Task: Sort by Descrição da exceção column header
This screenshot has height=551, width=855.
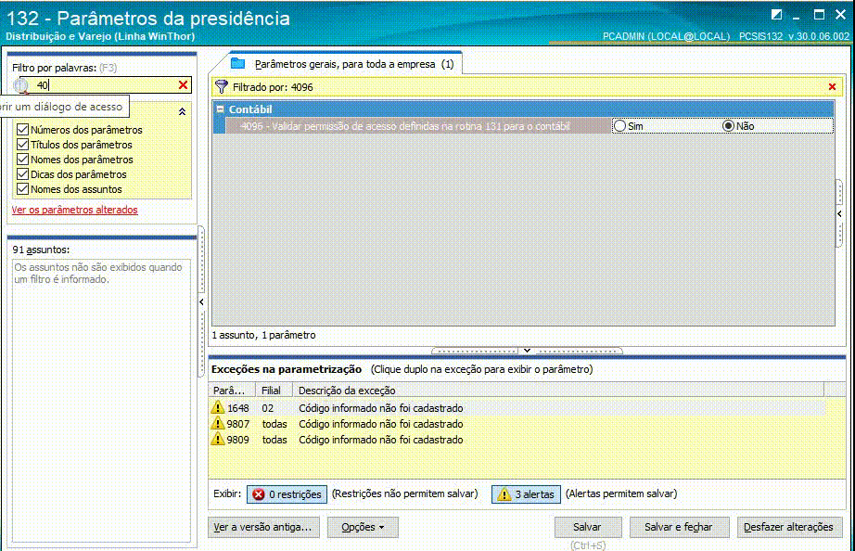Action: (x=558, y=391)
